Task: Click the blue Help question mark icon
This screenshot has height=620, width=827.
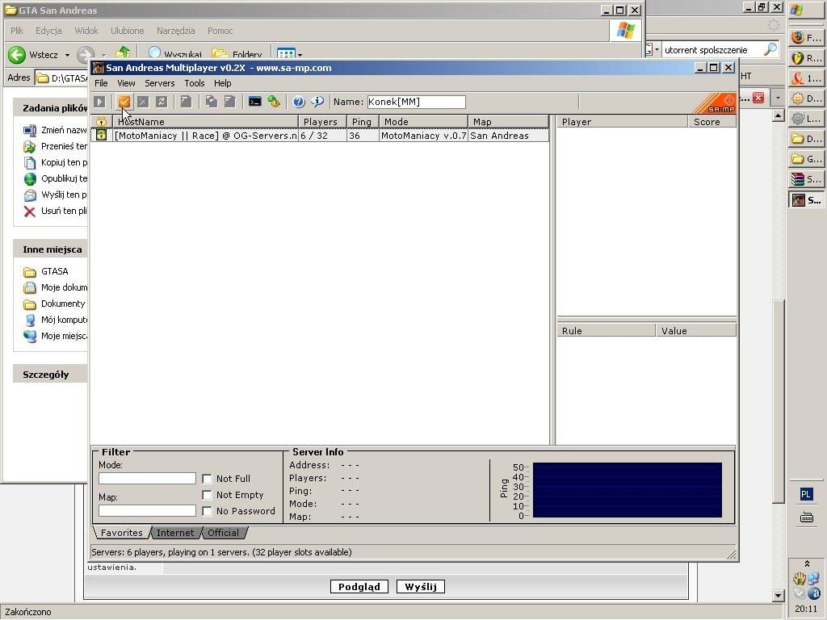Action: click(x=299, y=102)
